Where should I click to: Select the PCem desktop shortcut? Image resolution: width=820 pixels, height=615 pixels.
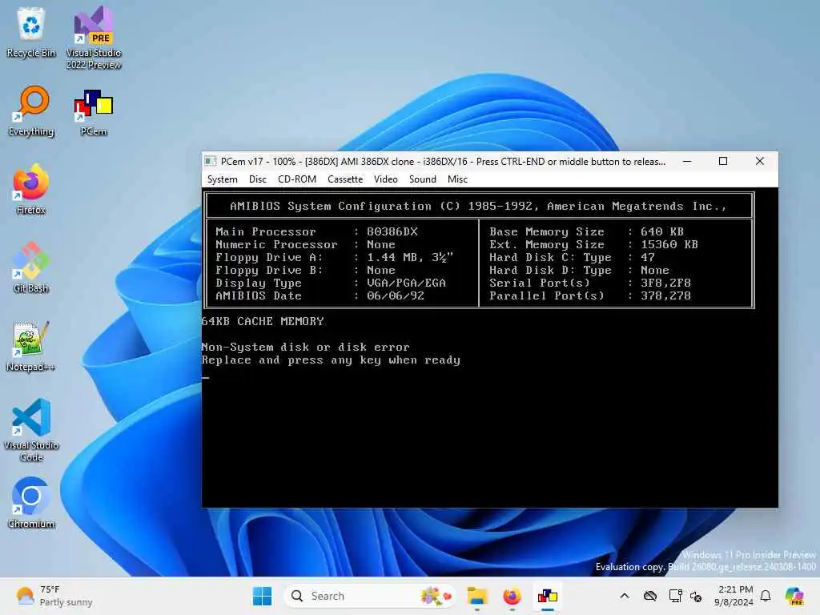pyautogui.click(x=94, y=111)
